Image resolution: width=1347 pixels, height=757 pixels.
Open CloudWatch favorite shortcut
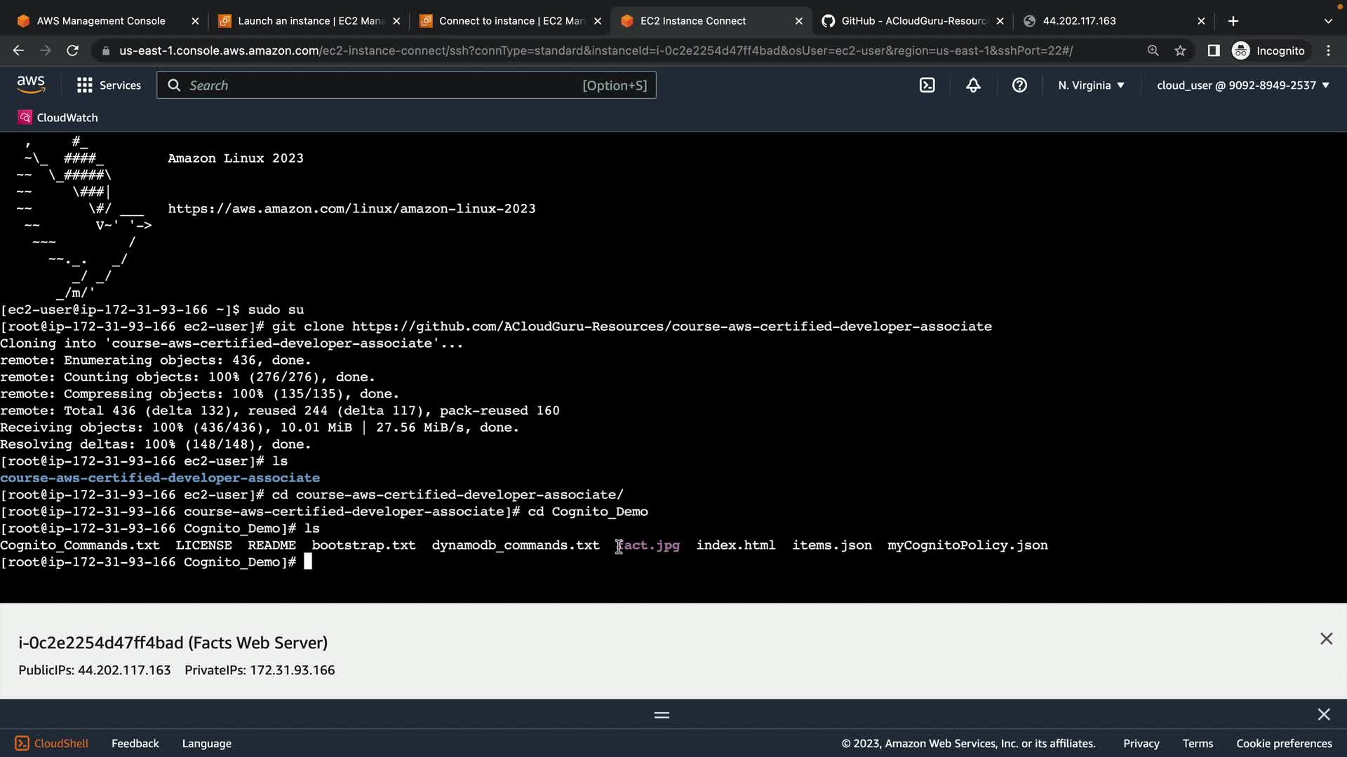[x=58, y=118]
